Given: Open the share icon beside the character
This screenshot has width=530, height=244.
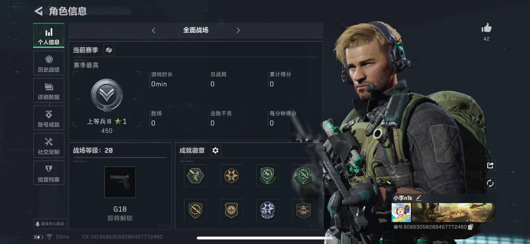Looking at the screenshot, I should pyautogui.click(x=490, y=165).
